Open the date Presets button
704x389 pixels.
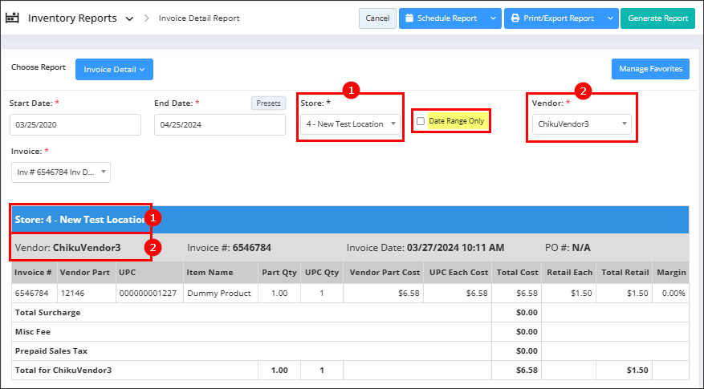pos(268,103)
